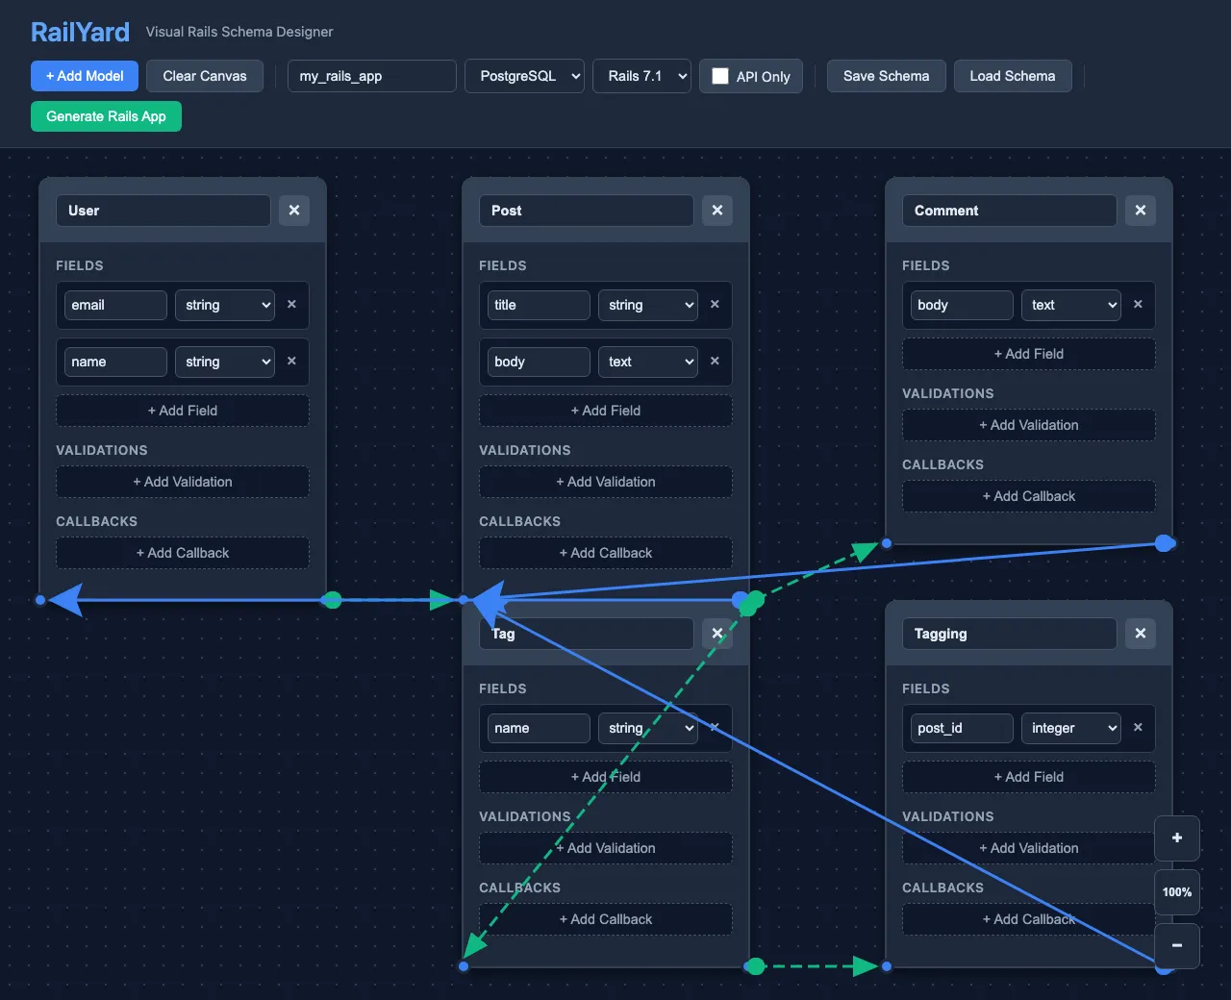Add a validation to the Tagging model
1231x1000 pixels.
(x=1029, y=848)
